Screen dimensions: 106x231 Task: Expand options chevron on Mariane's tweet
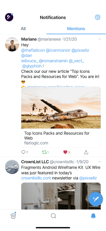click(100, 39)
